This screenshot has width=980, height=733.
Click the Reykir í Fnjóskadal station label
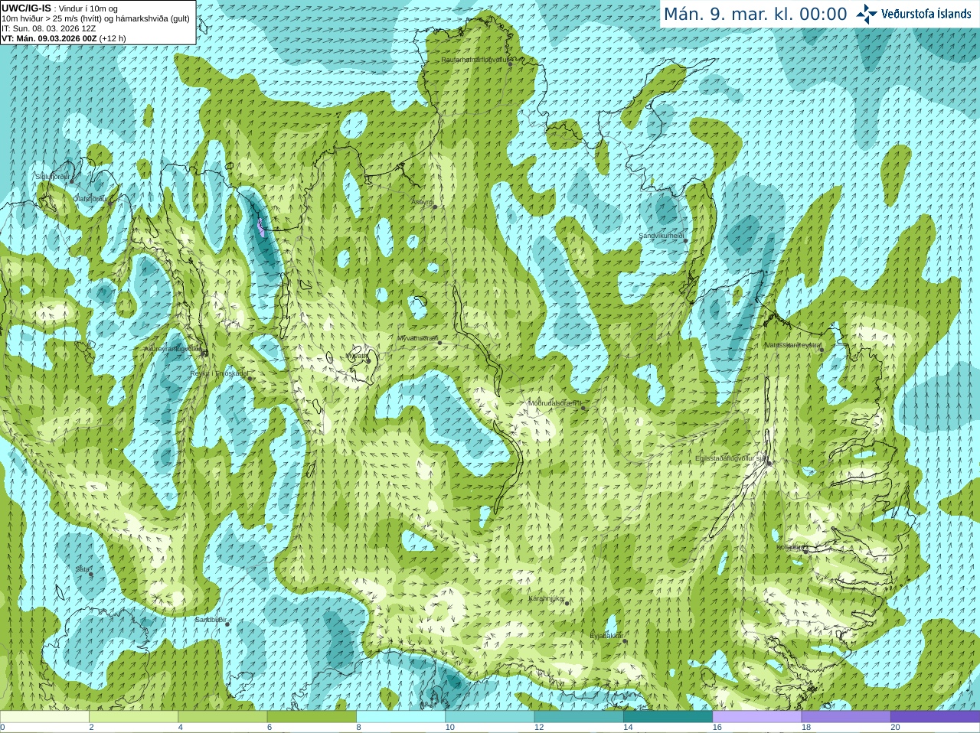coord(219,373)
